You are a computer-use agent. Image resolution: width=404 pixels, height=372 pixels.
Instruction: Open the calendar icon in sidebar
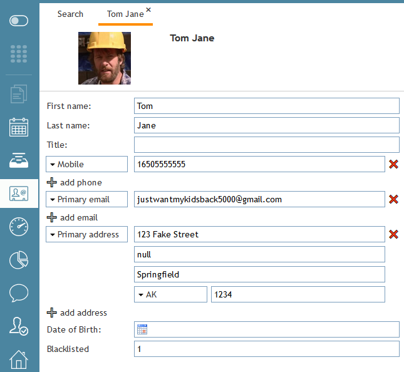click(19, 127)
